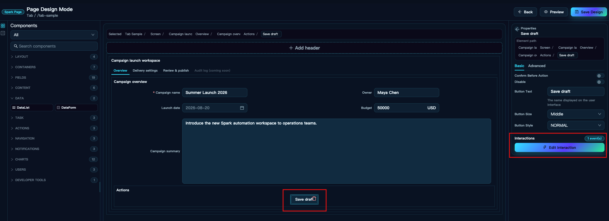Switch to the Review & publish tab
Image resolution: width=609 pixels, height=221 pixels.
(176, 70)
